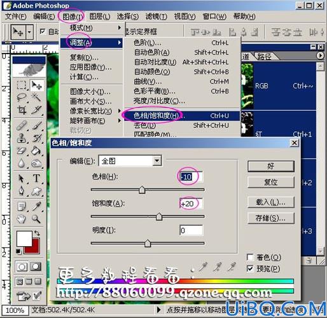Choose 色相/饱和度(H) menu entry

coord(182,116)
